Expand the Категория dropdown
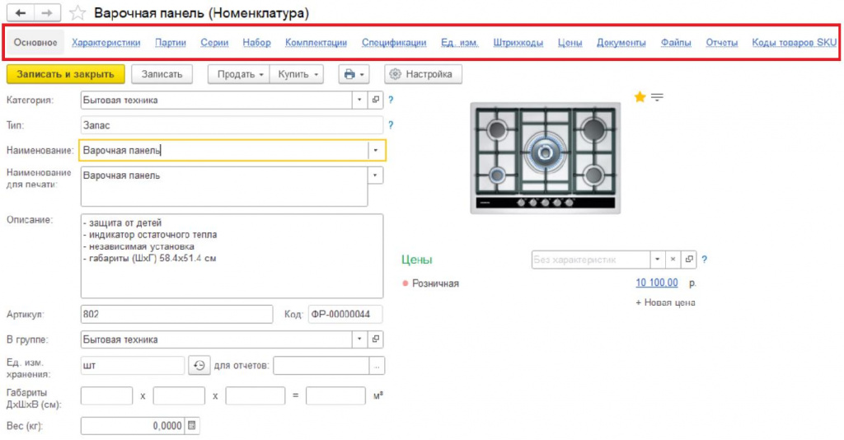The height and width of the screenshot is (440, 844). pyautogui.click(x=359, y=100)
